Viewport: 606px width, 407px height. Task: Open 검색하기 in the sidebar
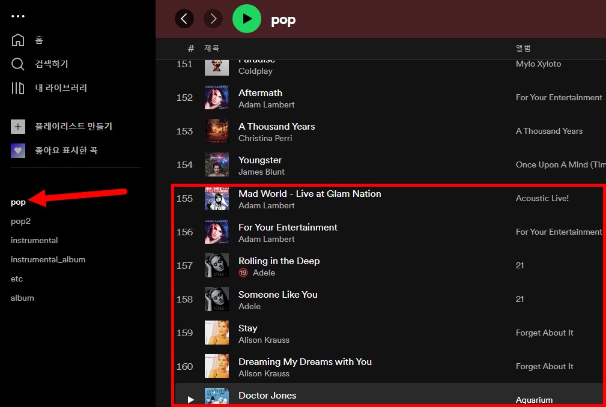click(52, 64)
